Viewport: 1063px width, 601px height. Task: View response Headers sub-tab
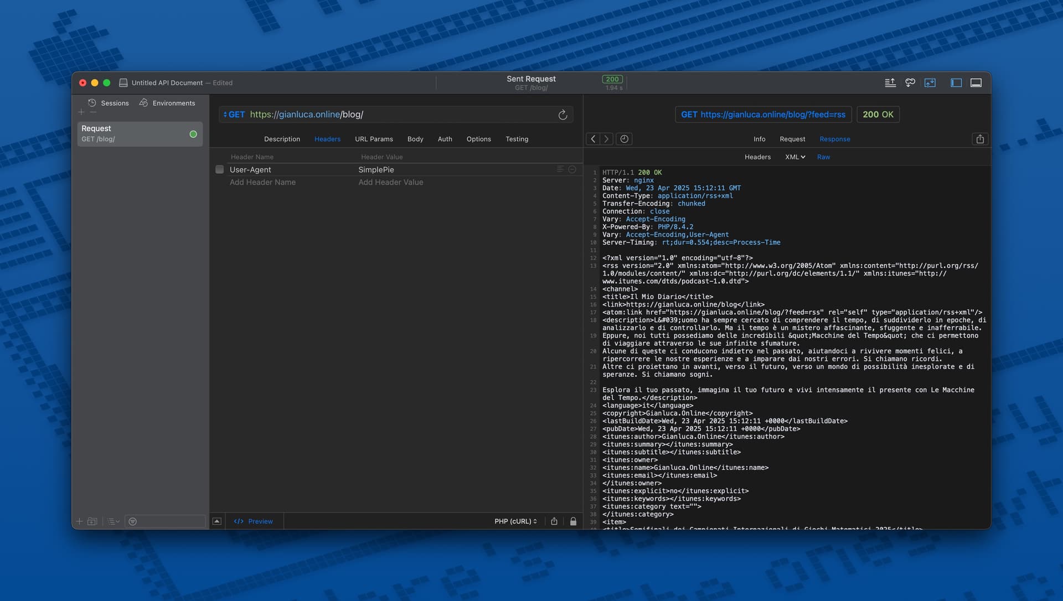point(757,157)
